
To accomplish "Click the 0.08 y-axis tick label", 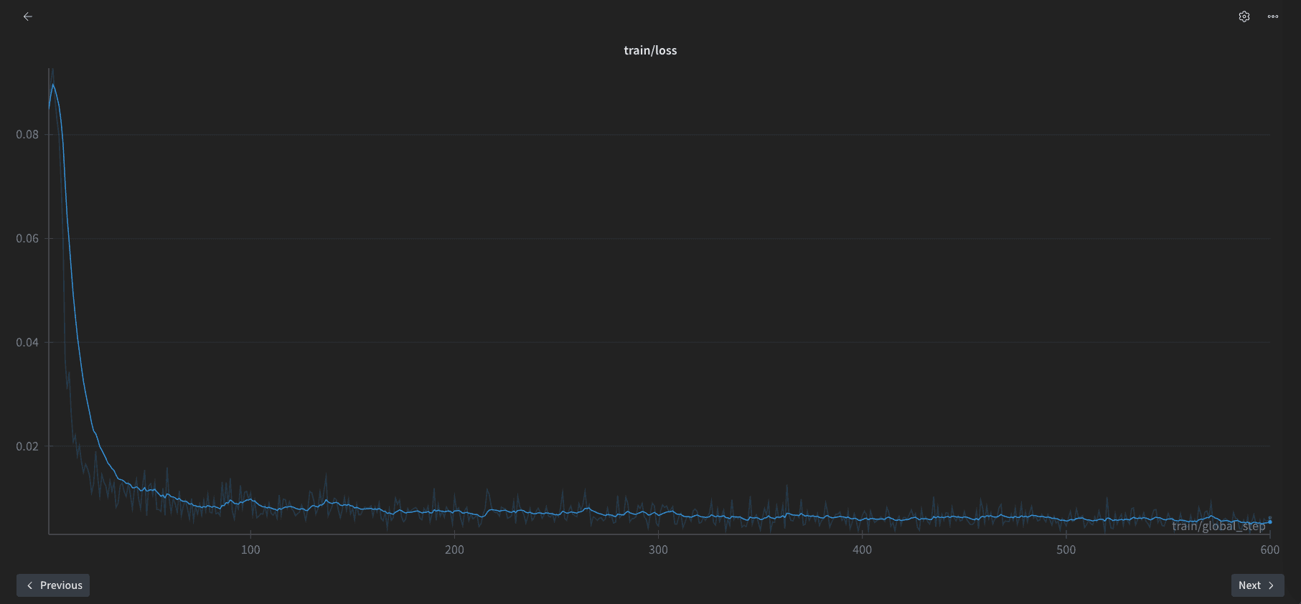I will 27,134.
